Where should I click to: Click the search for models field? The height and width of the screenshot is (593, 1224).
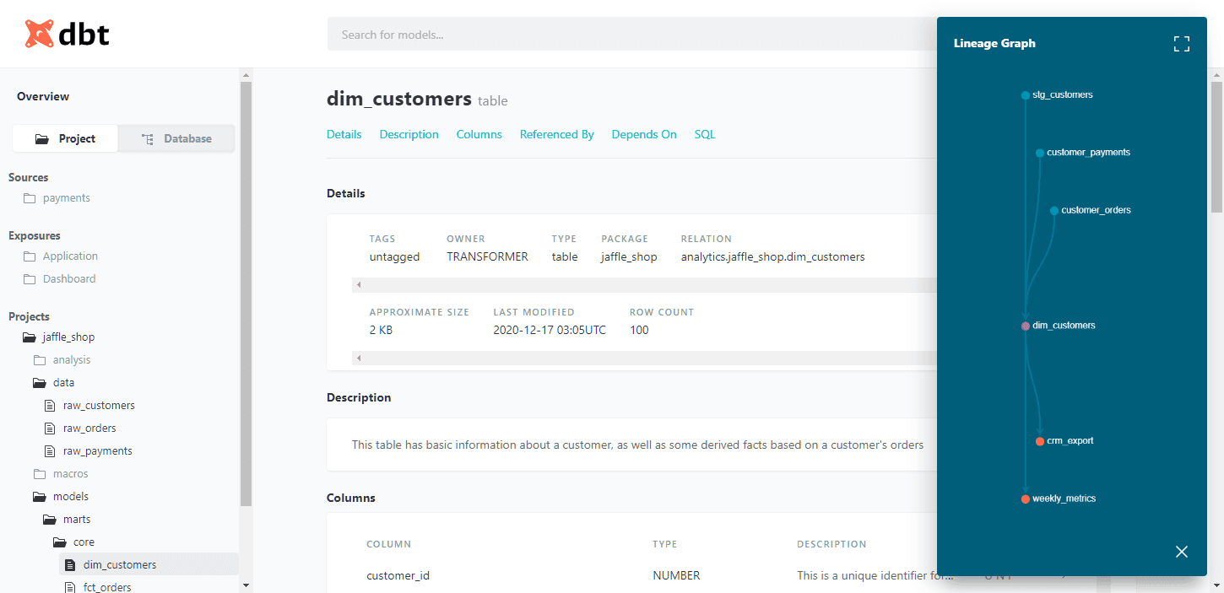click(x=625, y=35)
